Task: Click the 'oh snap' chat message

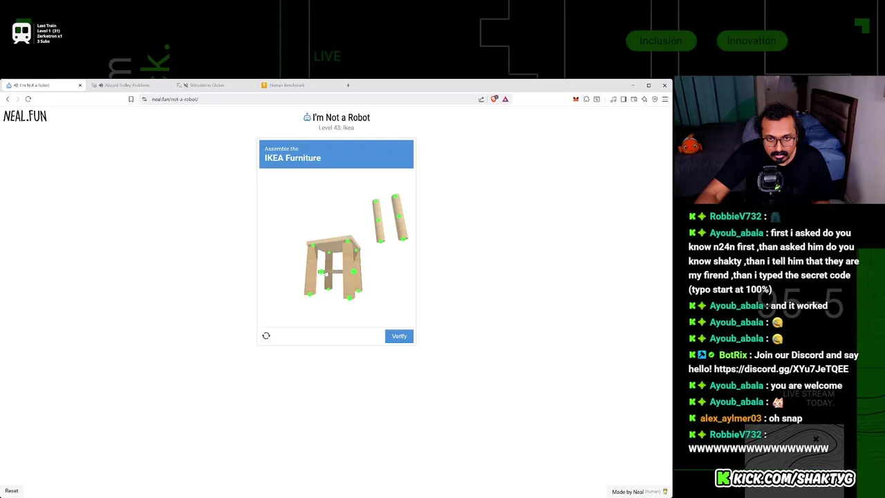Action: [785, 418]
